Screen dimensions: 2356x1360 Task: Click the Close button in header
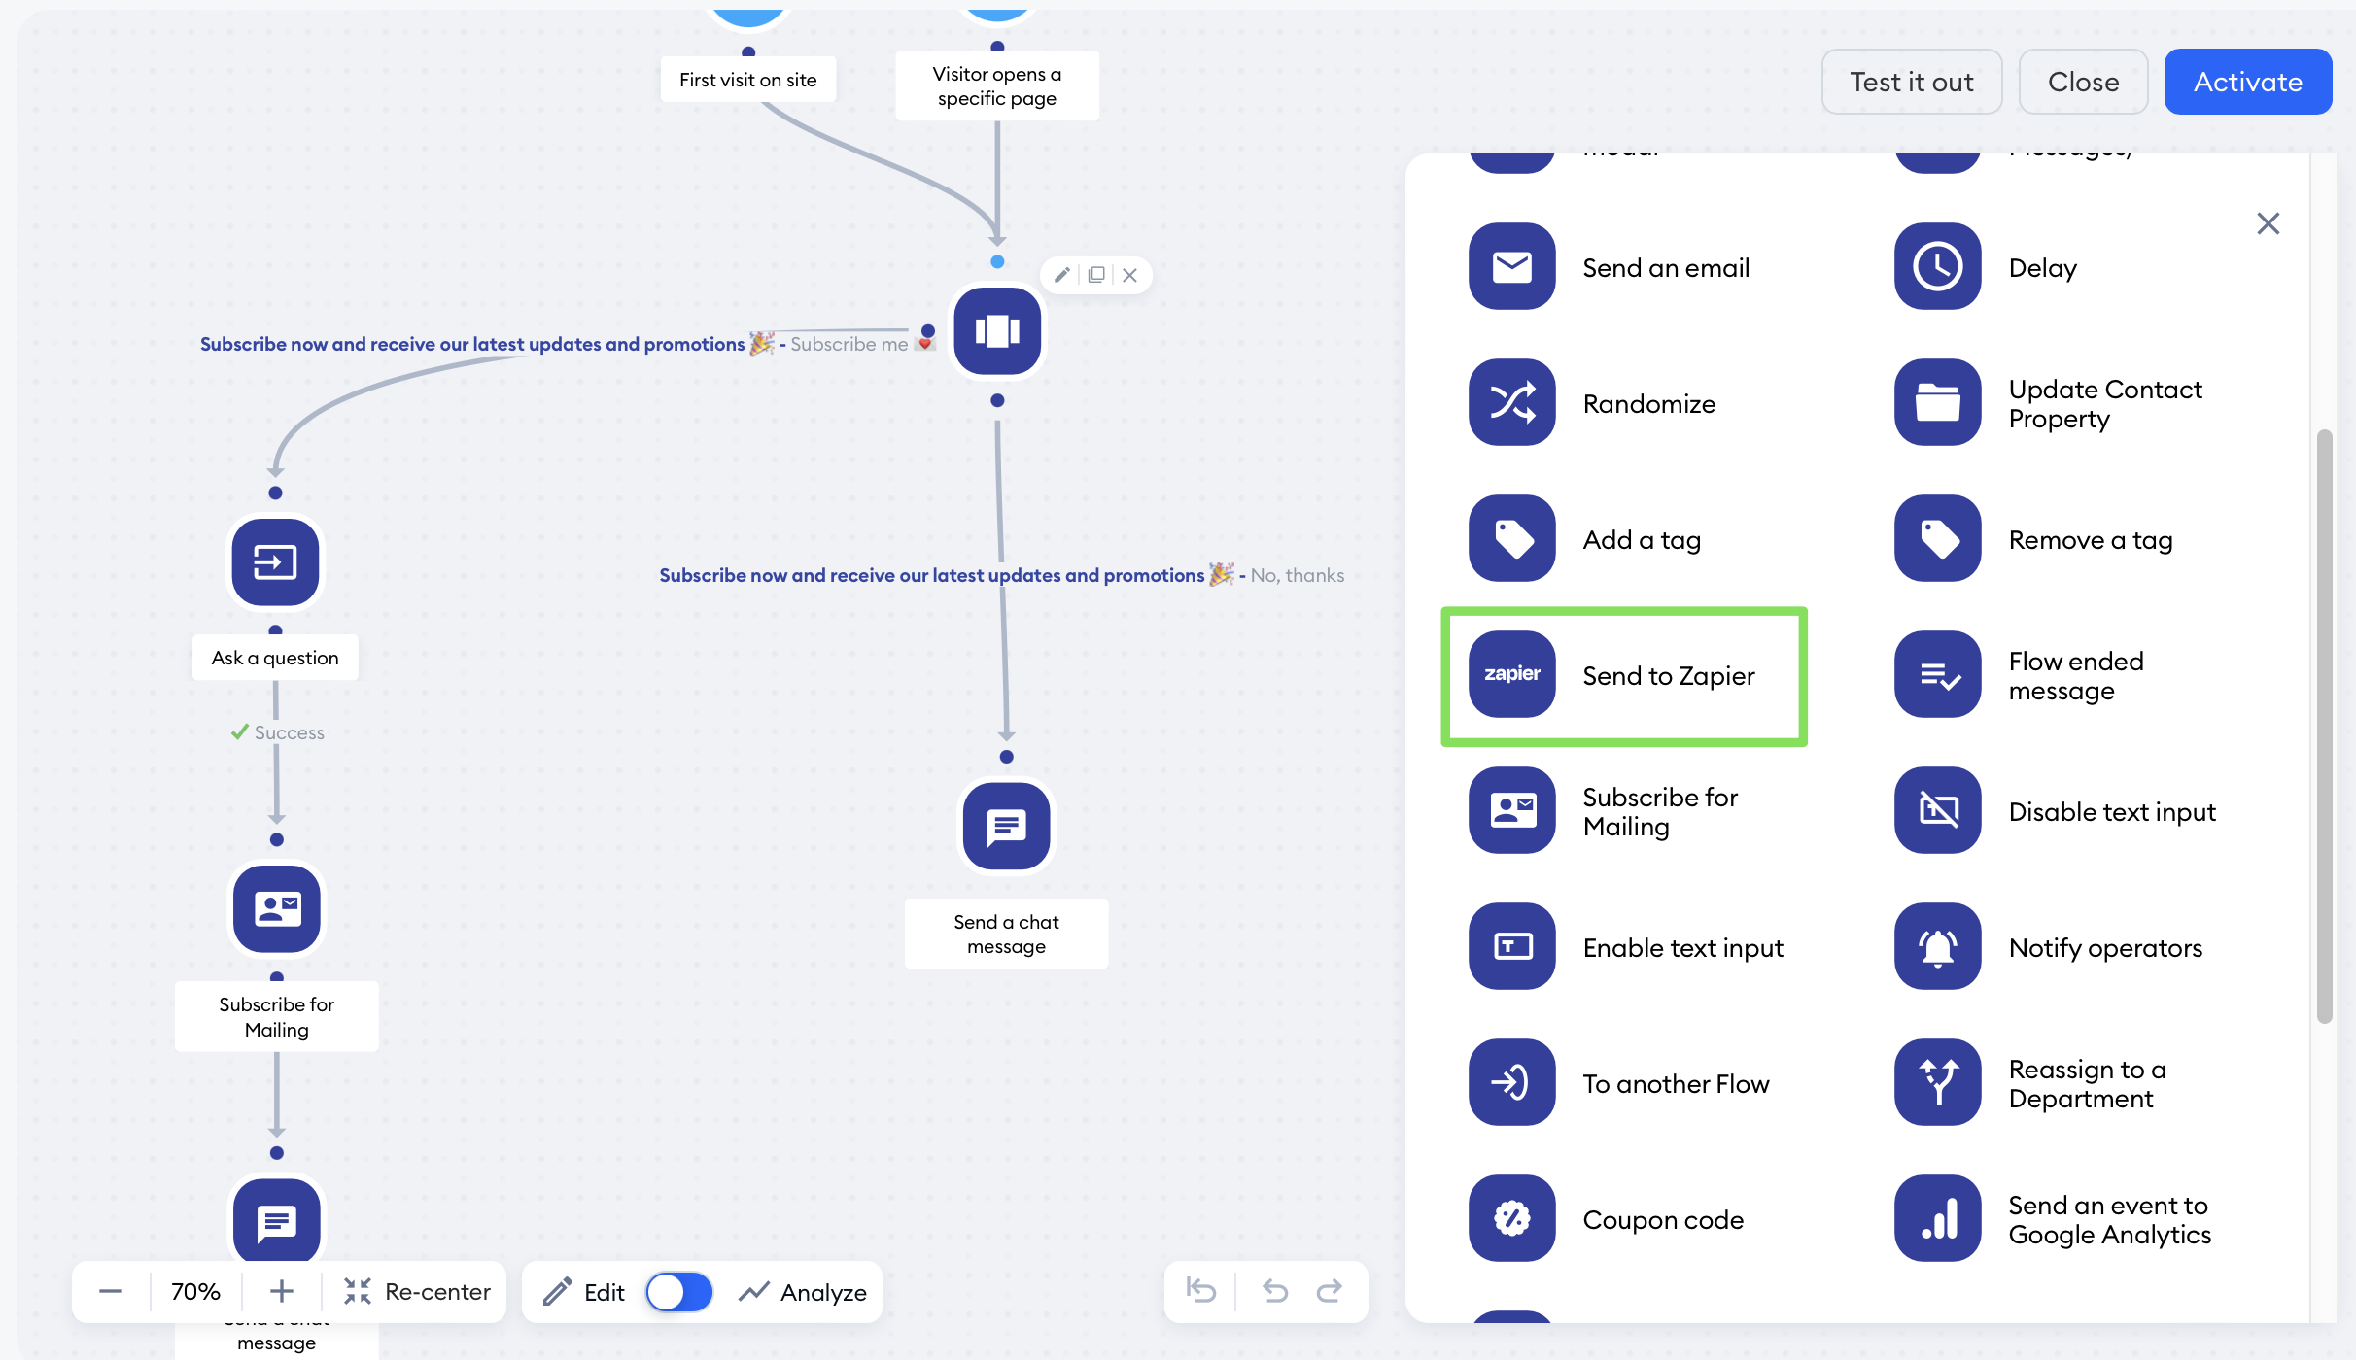2084,82
